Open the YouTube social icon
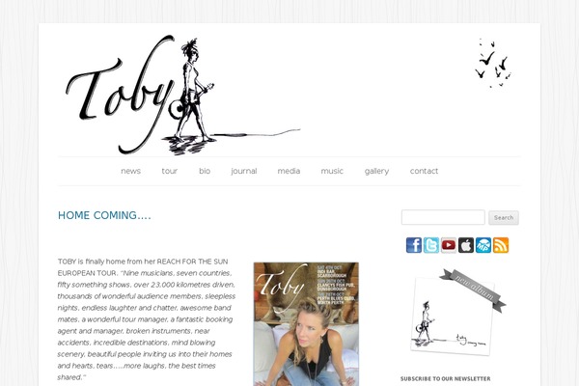This screenshot has height=386, width=579. tap(449, 245)
